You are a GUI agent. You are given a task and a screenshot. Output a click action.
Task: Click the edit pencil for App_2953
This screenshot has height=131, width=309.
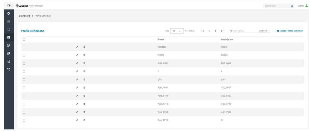77,112
